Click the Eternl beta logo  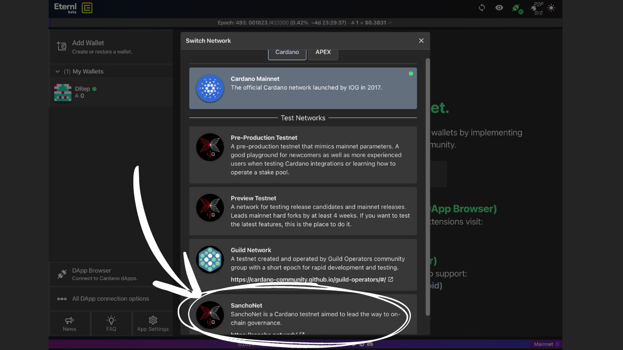pos(66,7)
